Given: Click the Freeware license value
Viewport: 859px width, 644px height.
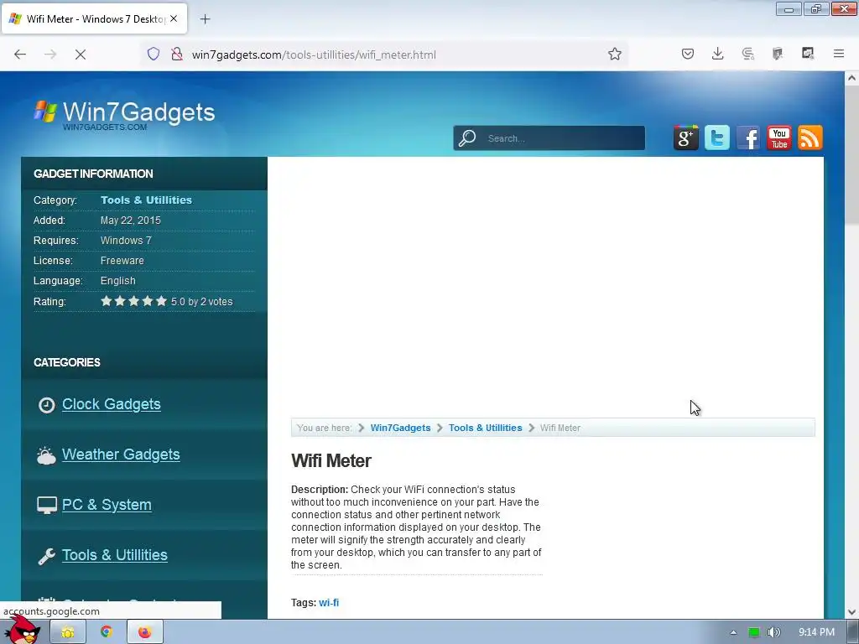Looking at the screenshot, I should 122,261.
